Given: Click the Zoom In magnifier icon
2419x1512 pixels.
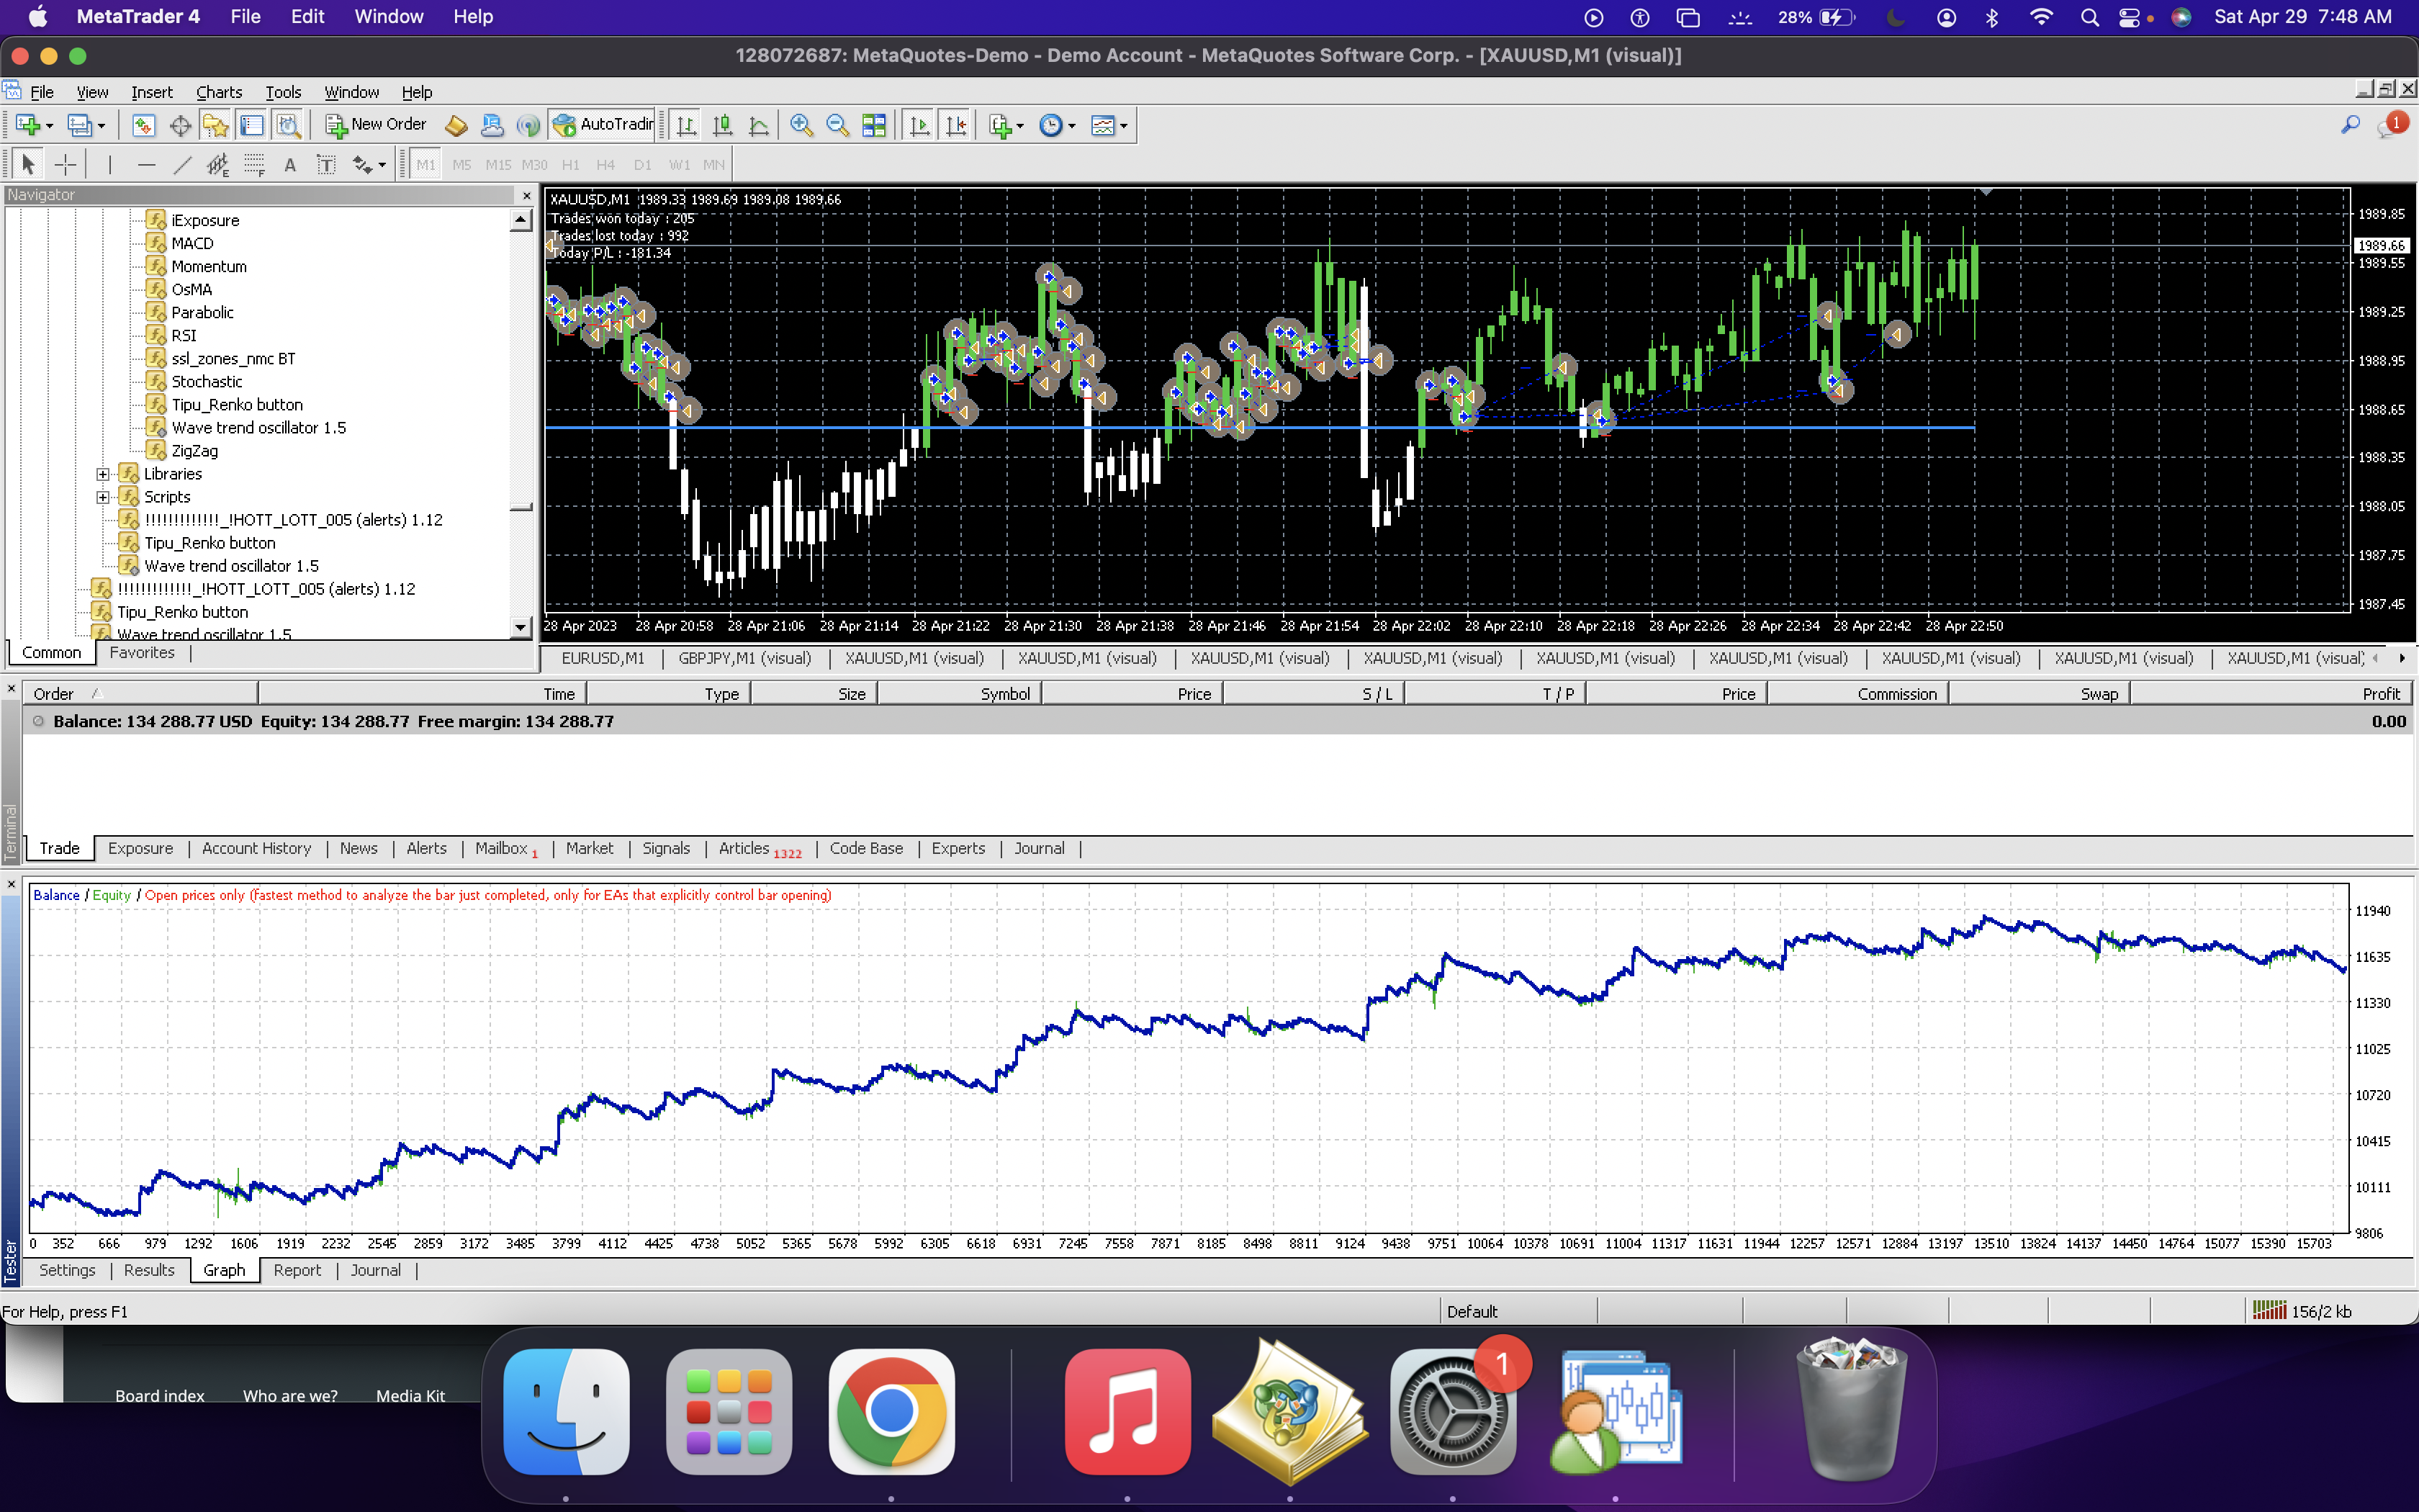Looking at the screenshot, I should pos(801,125).
